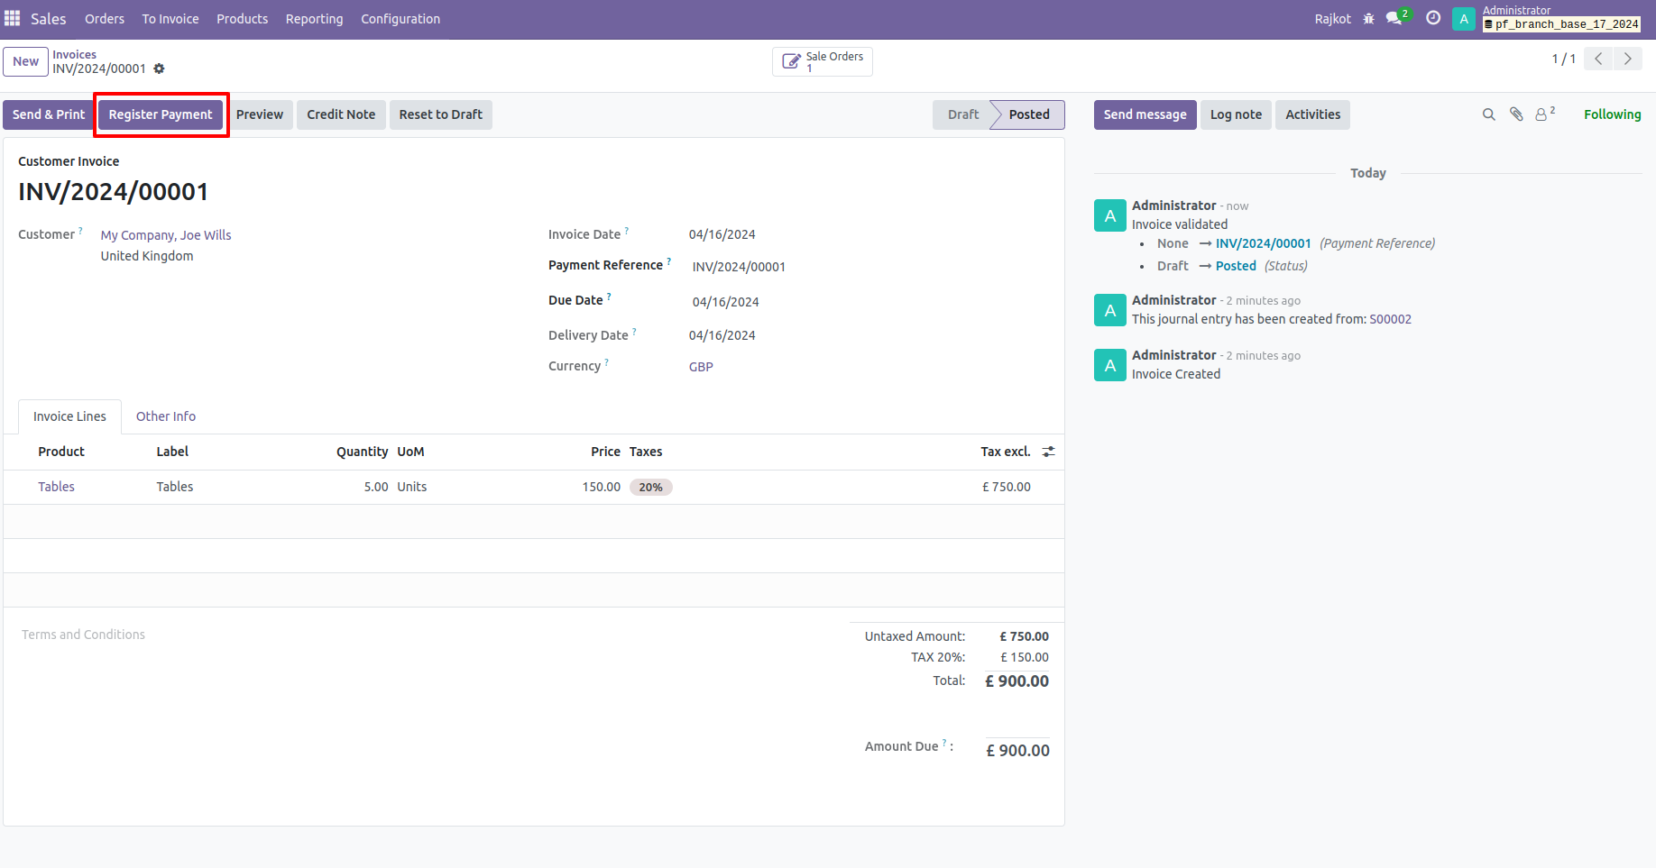Open attachments via the paperclip icon
1656x868 pixels.
coord(1515,114)
